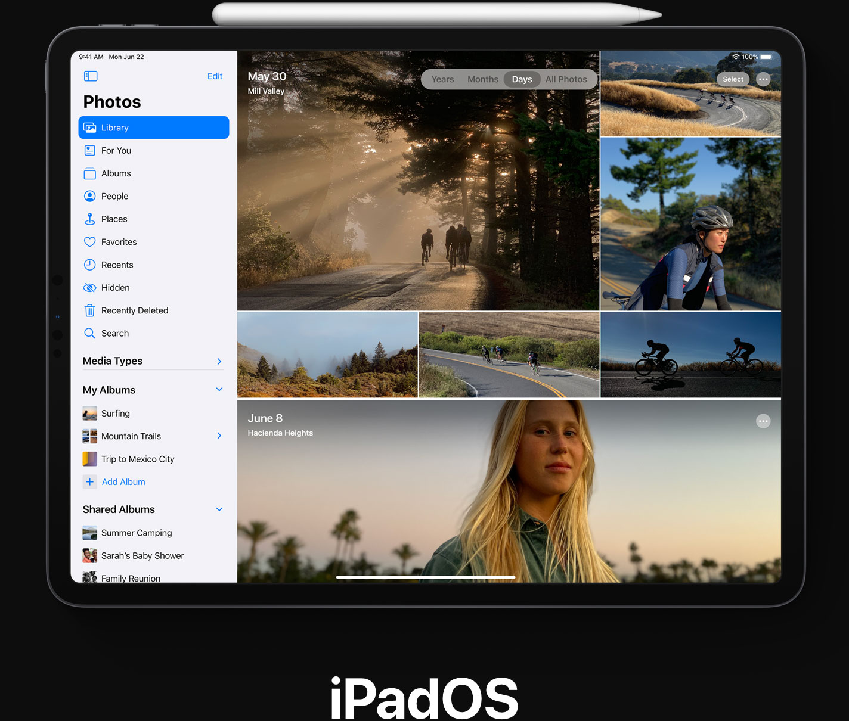Open the For You label
The image size is (849, 721).
(116, 151)
